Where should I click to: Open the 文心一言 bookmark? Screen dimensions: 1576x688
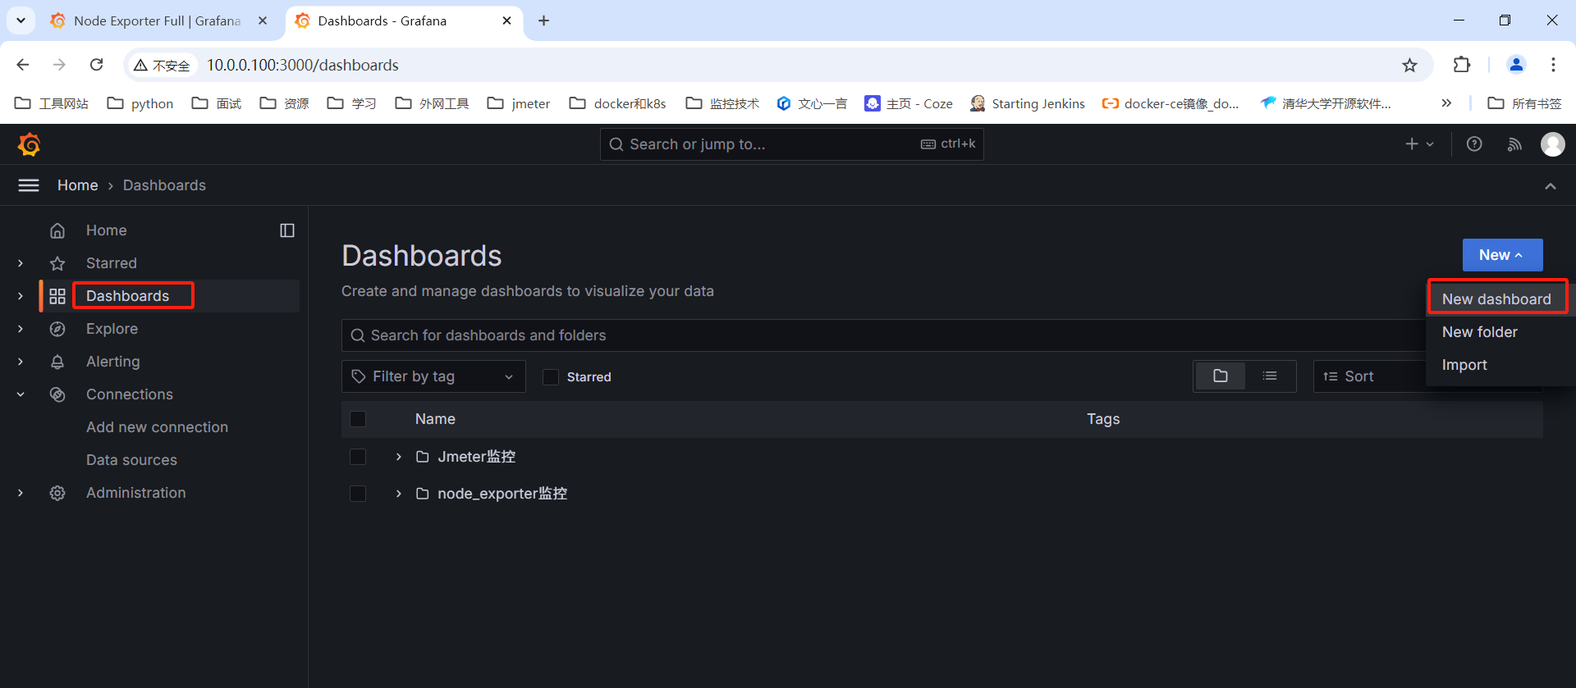point(812,103)
